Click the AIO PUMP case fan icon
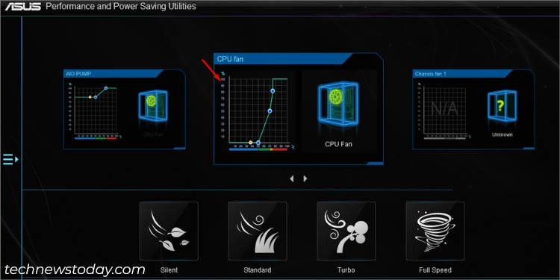560x280 pixels. tap(153, 106)
